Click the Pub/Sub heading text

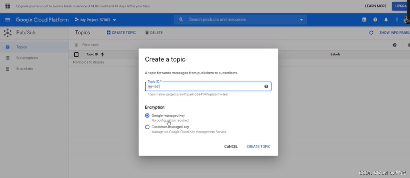pos(26,32)
